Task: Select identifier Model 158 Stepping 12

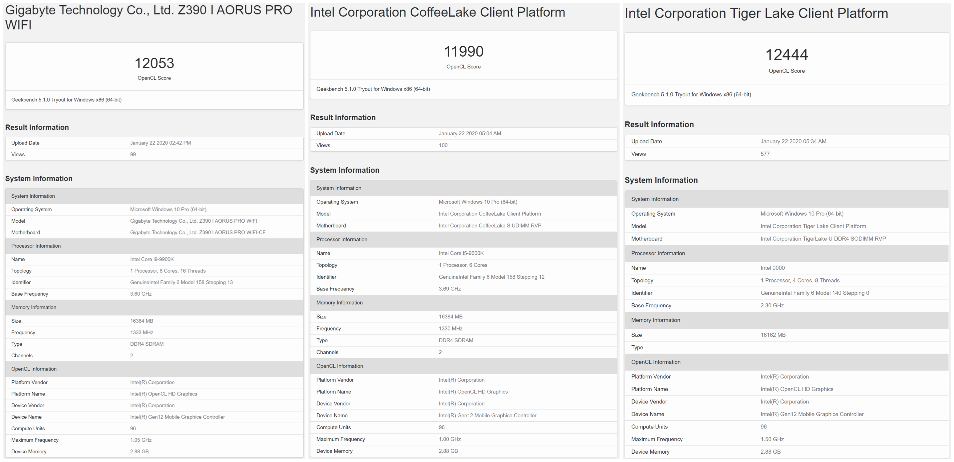Action: (x=491, y=277)
